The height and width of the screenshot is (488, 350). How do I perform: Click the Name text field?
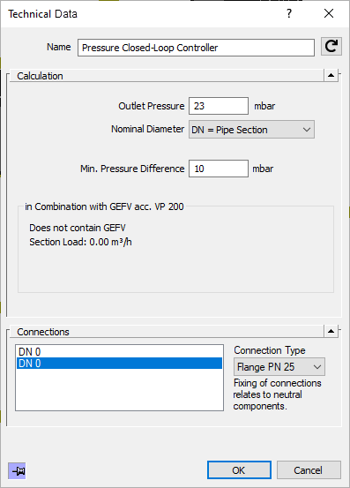[196, 48]
